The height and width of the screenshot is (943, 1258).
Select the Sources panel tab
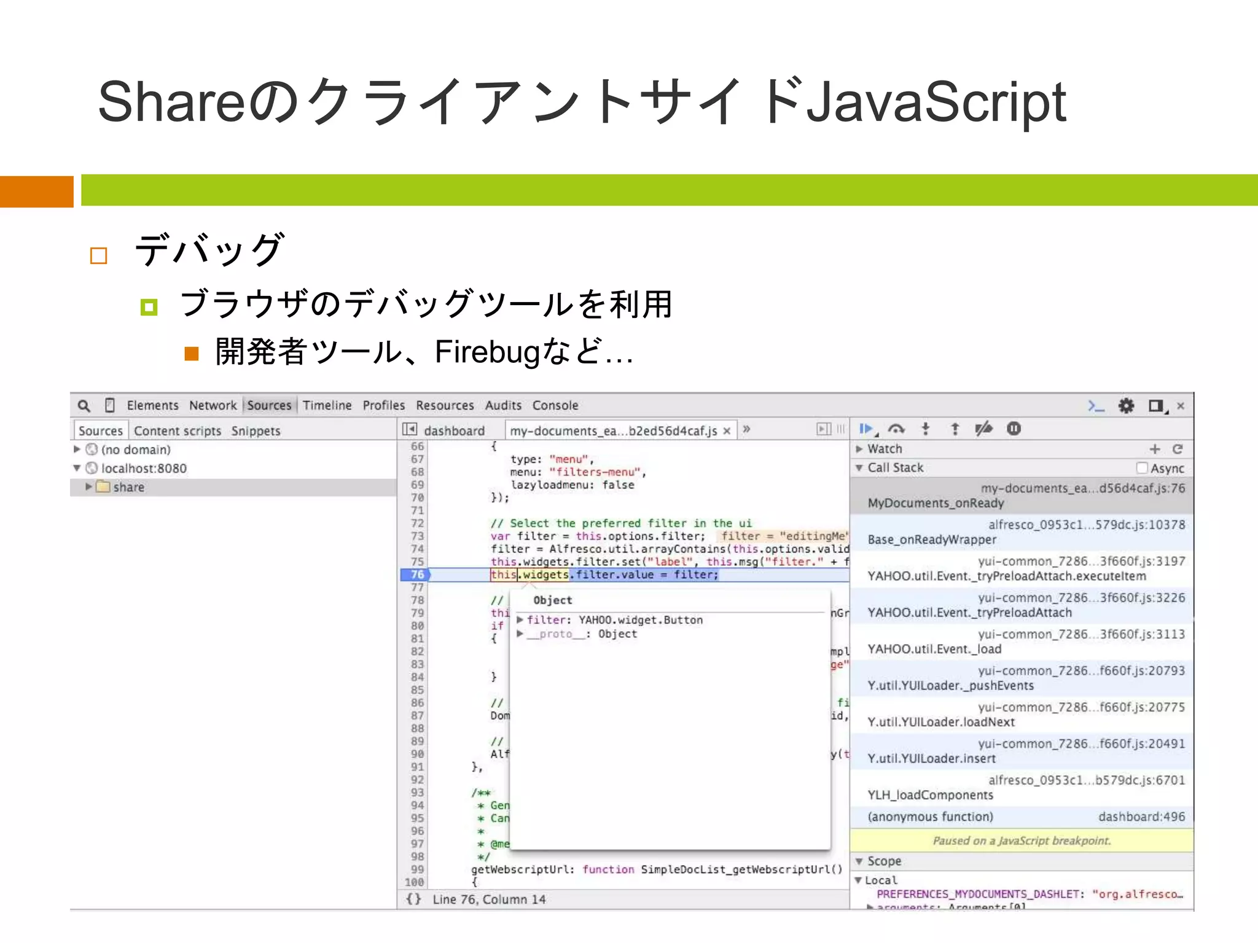pos(269,405)
